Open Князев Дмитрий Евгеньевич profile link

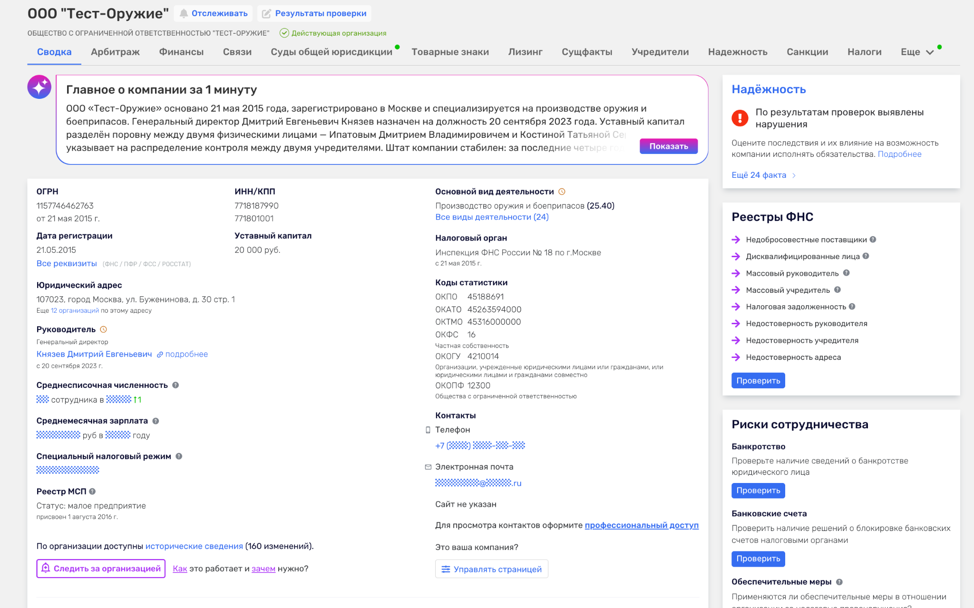[94, 354]
